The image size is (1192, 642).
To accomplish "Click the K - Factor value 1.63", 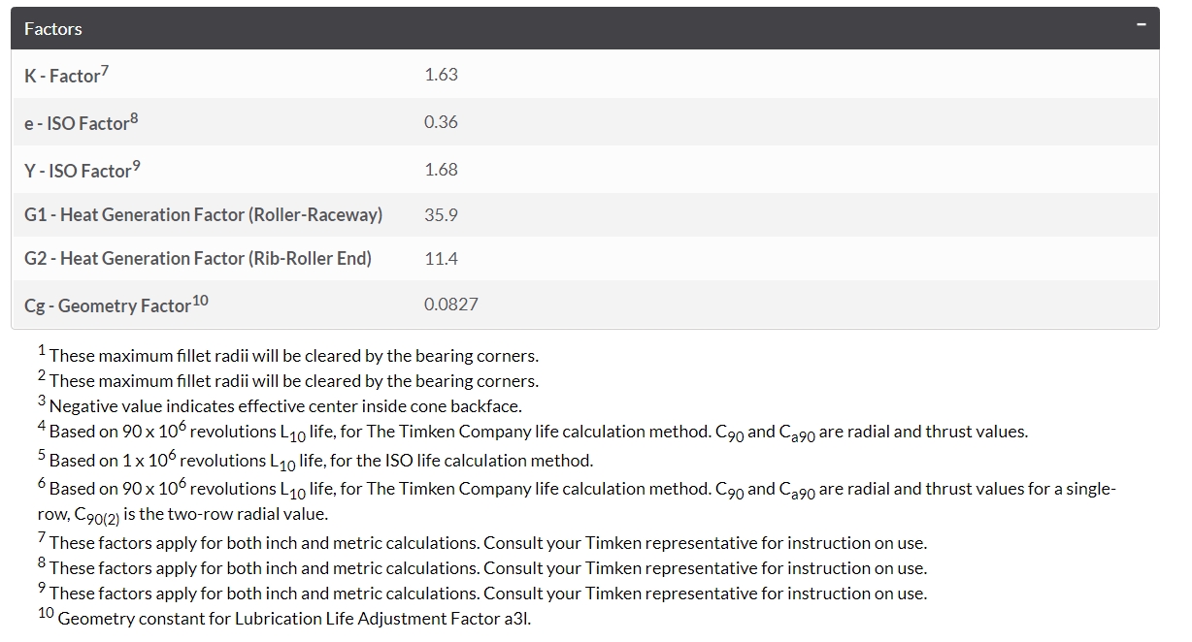I will click(x=441, y=75).
